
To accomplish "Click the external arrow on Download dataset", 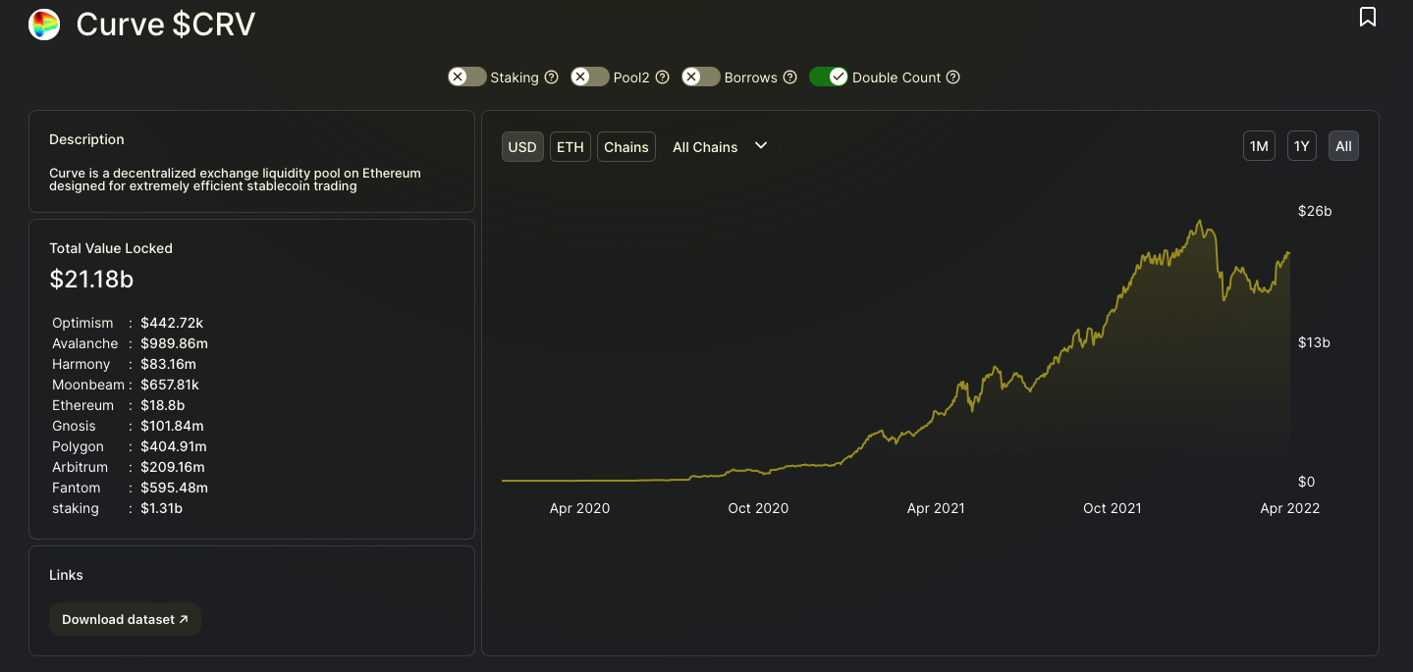I will [184, 619].
